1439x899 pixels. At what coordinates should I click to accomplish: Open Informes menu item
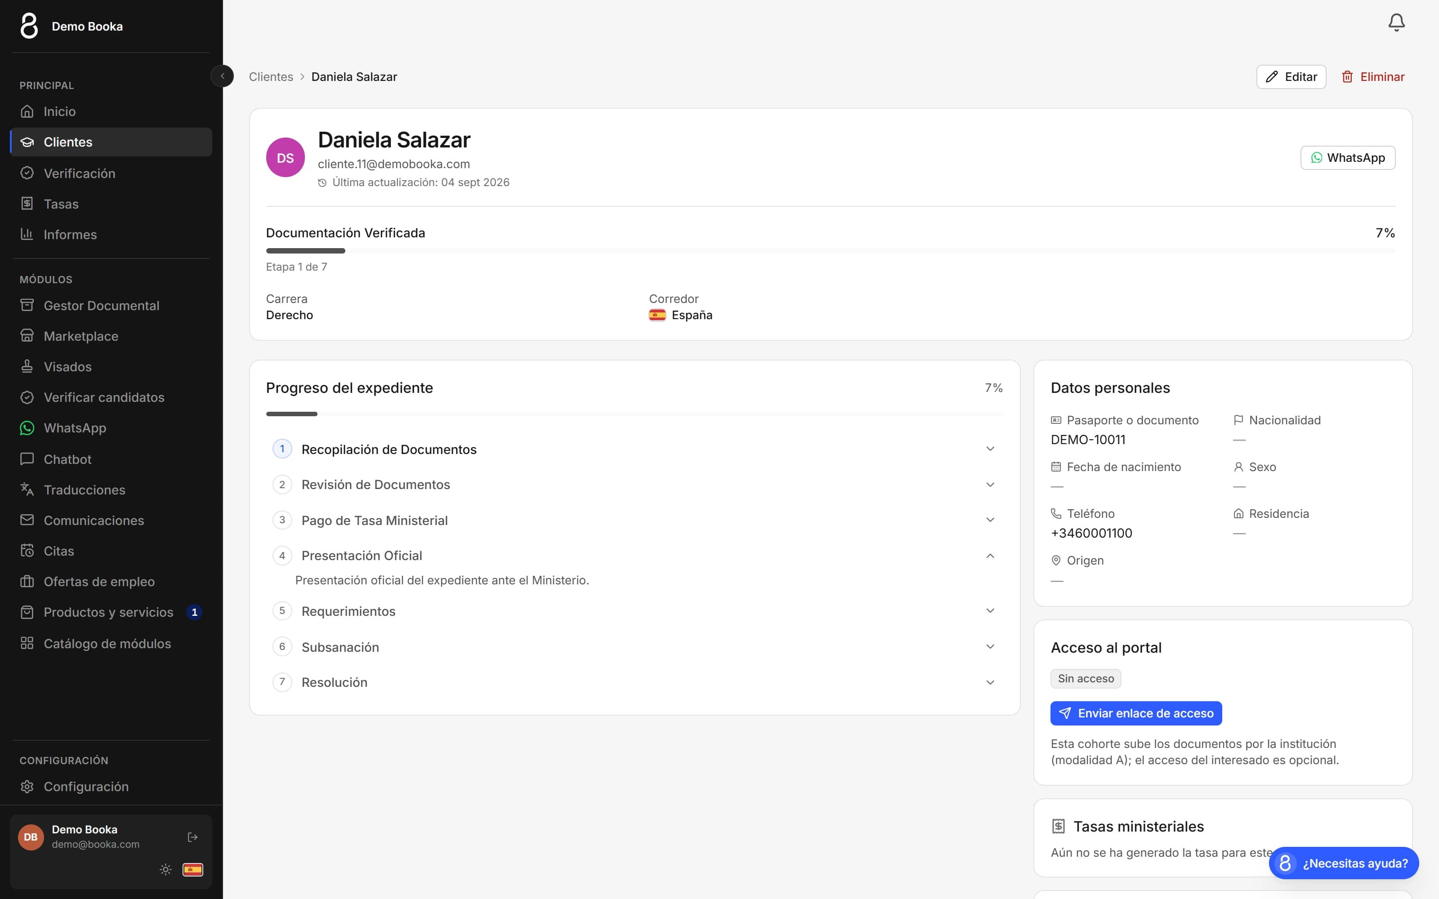(111, 234)
